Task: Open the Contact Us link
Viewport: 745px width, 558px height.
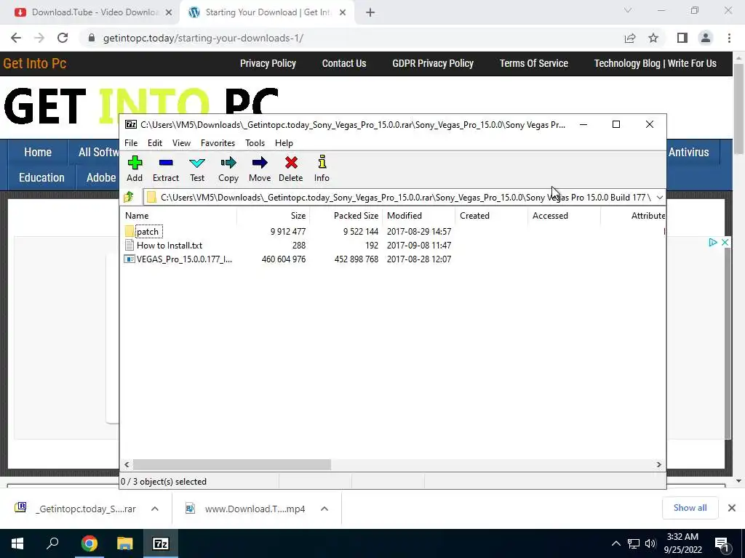Action: [344, 64]
